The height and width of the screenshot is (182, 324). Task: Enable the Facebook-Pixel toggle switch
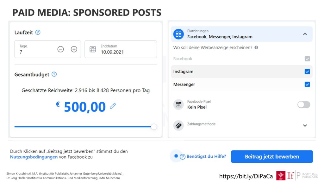[304, 105]
